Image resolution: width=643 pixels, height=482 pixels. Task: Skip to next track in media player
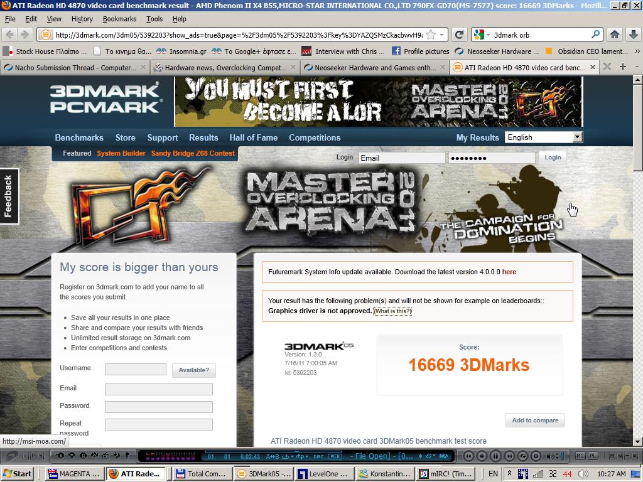509,456
